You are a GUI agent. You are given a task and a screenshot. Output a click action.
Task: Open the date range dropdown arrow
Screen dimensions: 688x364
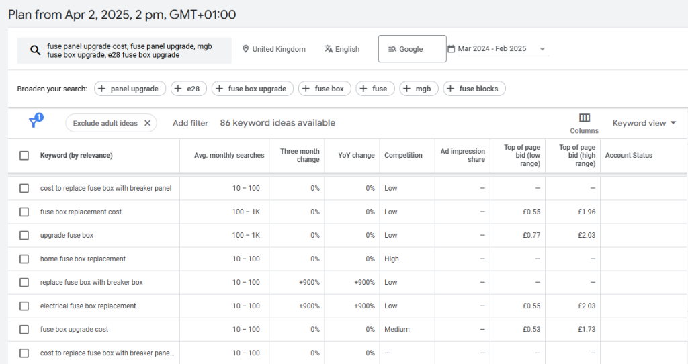coord(542,49)
